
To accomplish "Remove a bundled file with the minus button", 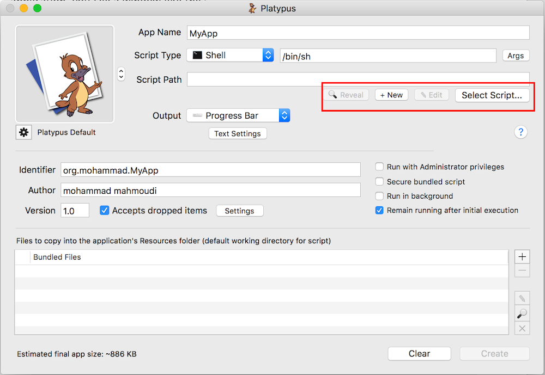I will [x=522, y=271].
